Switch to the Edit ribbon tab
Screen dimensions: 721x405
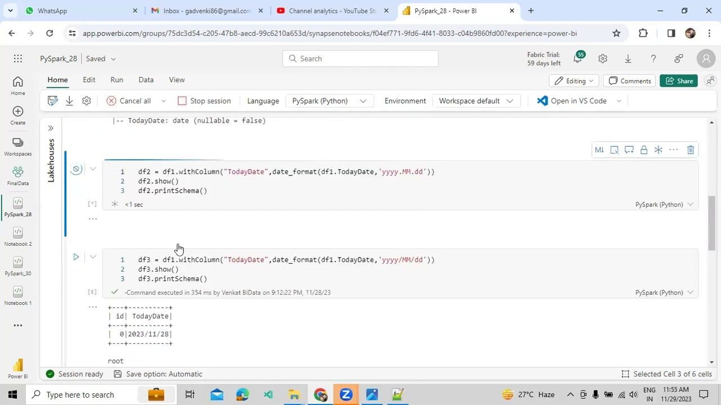coord(89,80)
